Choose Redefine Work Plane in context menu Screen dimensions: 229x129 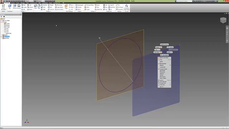point(164,58)
